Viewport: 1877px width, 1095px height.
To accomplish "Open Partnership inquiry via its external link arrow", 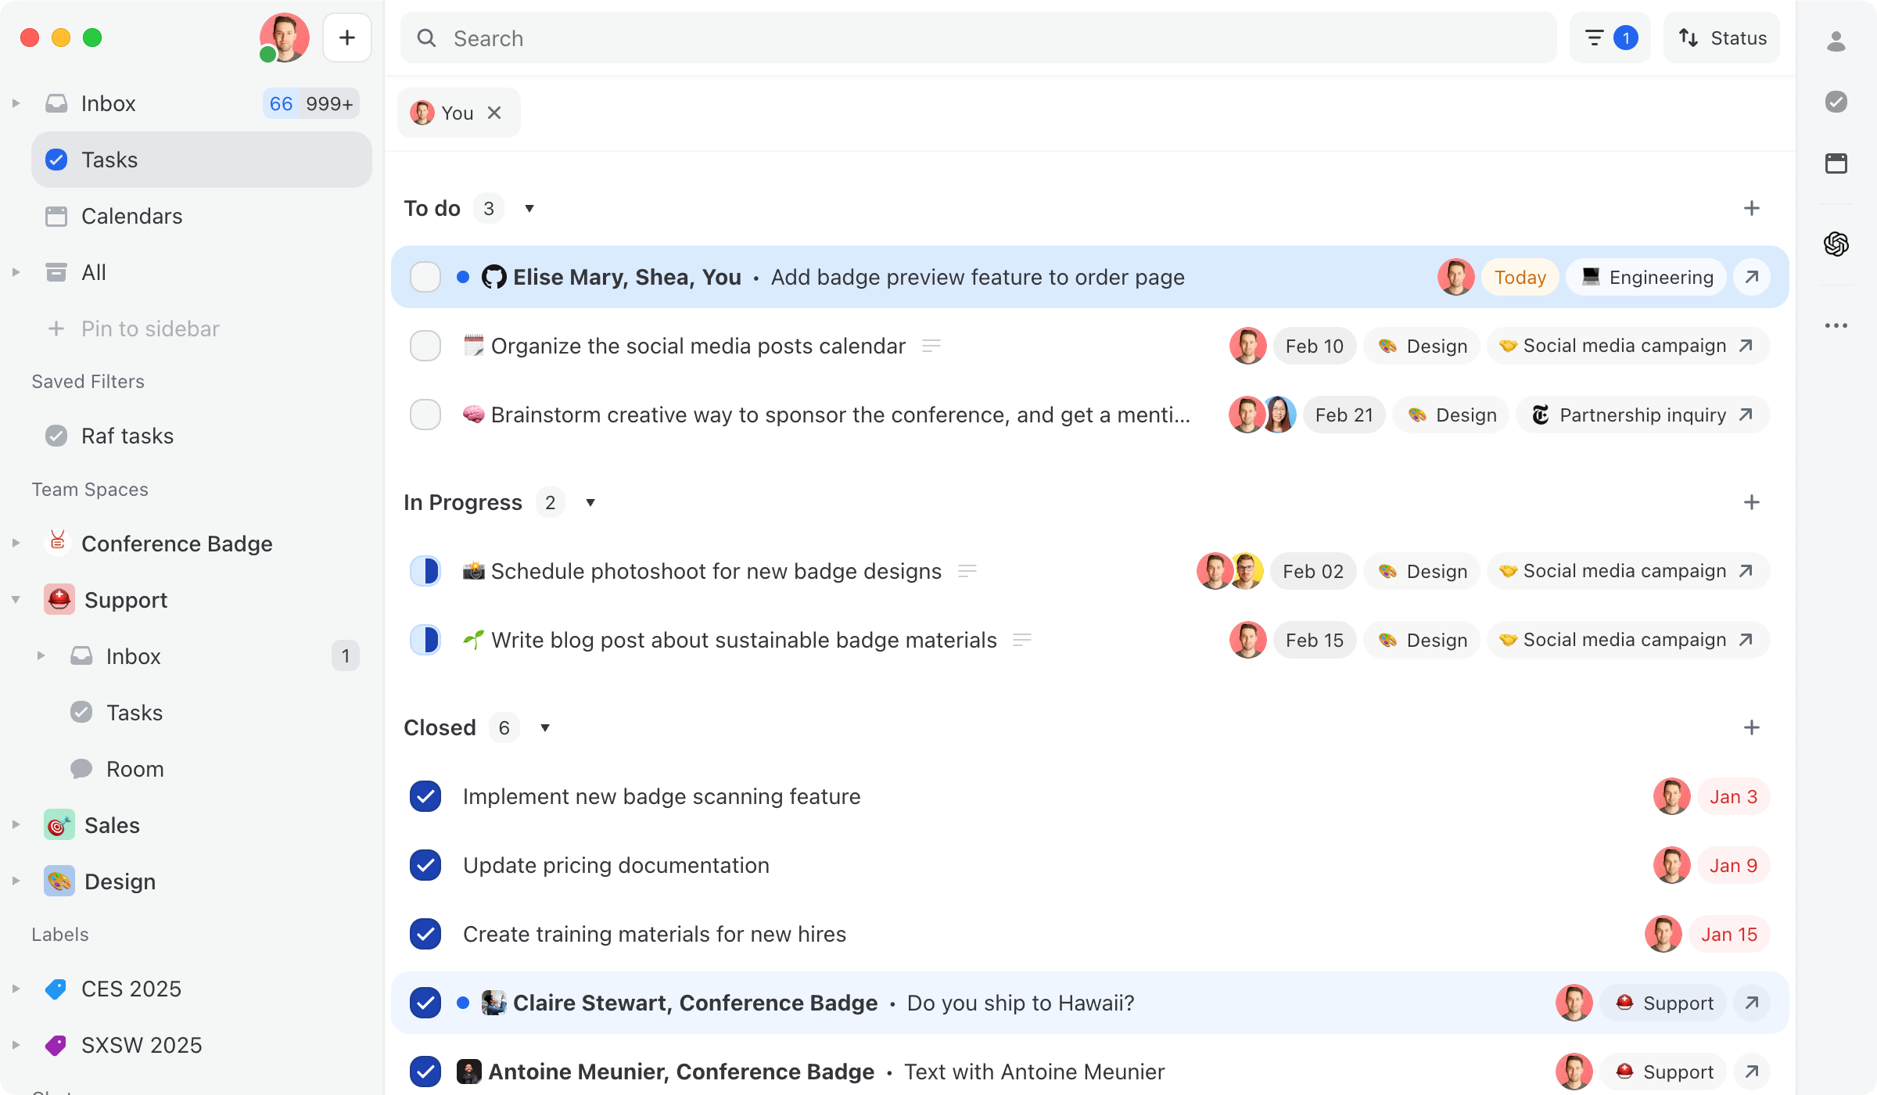I will tap(1746, 415).
